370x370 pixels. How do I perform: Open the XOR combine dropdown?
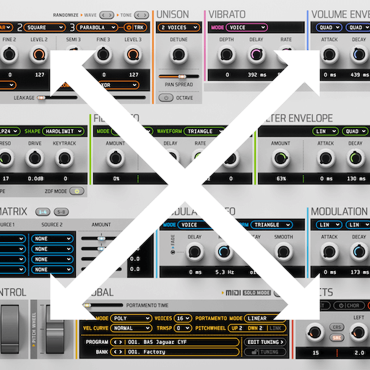pyautogui.click(x=119, y=85)
